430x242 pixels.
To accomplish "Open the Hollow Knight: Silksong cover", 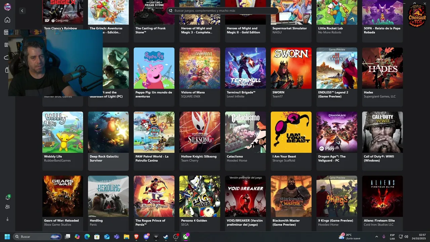I will [200, 132].
